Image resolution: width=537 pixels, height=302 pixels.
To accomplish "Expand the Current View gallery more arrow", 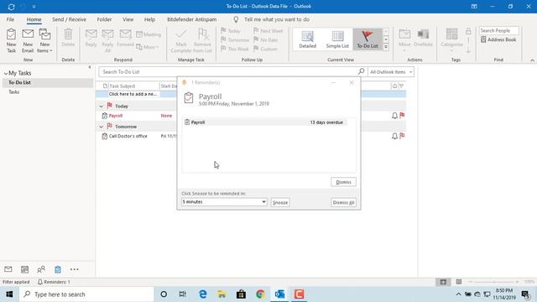I will pos(386,47).
